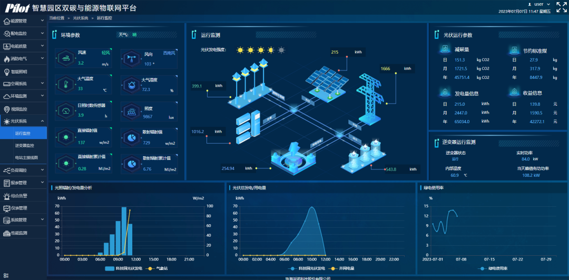Screen dimensions: 569x280
Task: Click the 254.94 kWh label
Action: point(238,168)
